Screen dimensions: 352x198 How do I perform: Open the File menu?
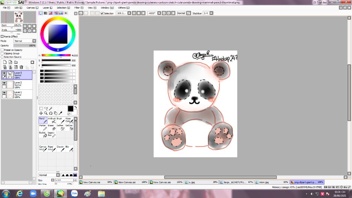point(6,8)
